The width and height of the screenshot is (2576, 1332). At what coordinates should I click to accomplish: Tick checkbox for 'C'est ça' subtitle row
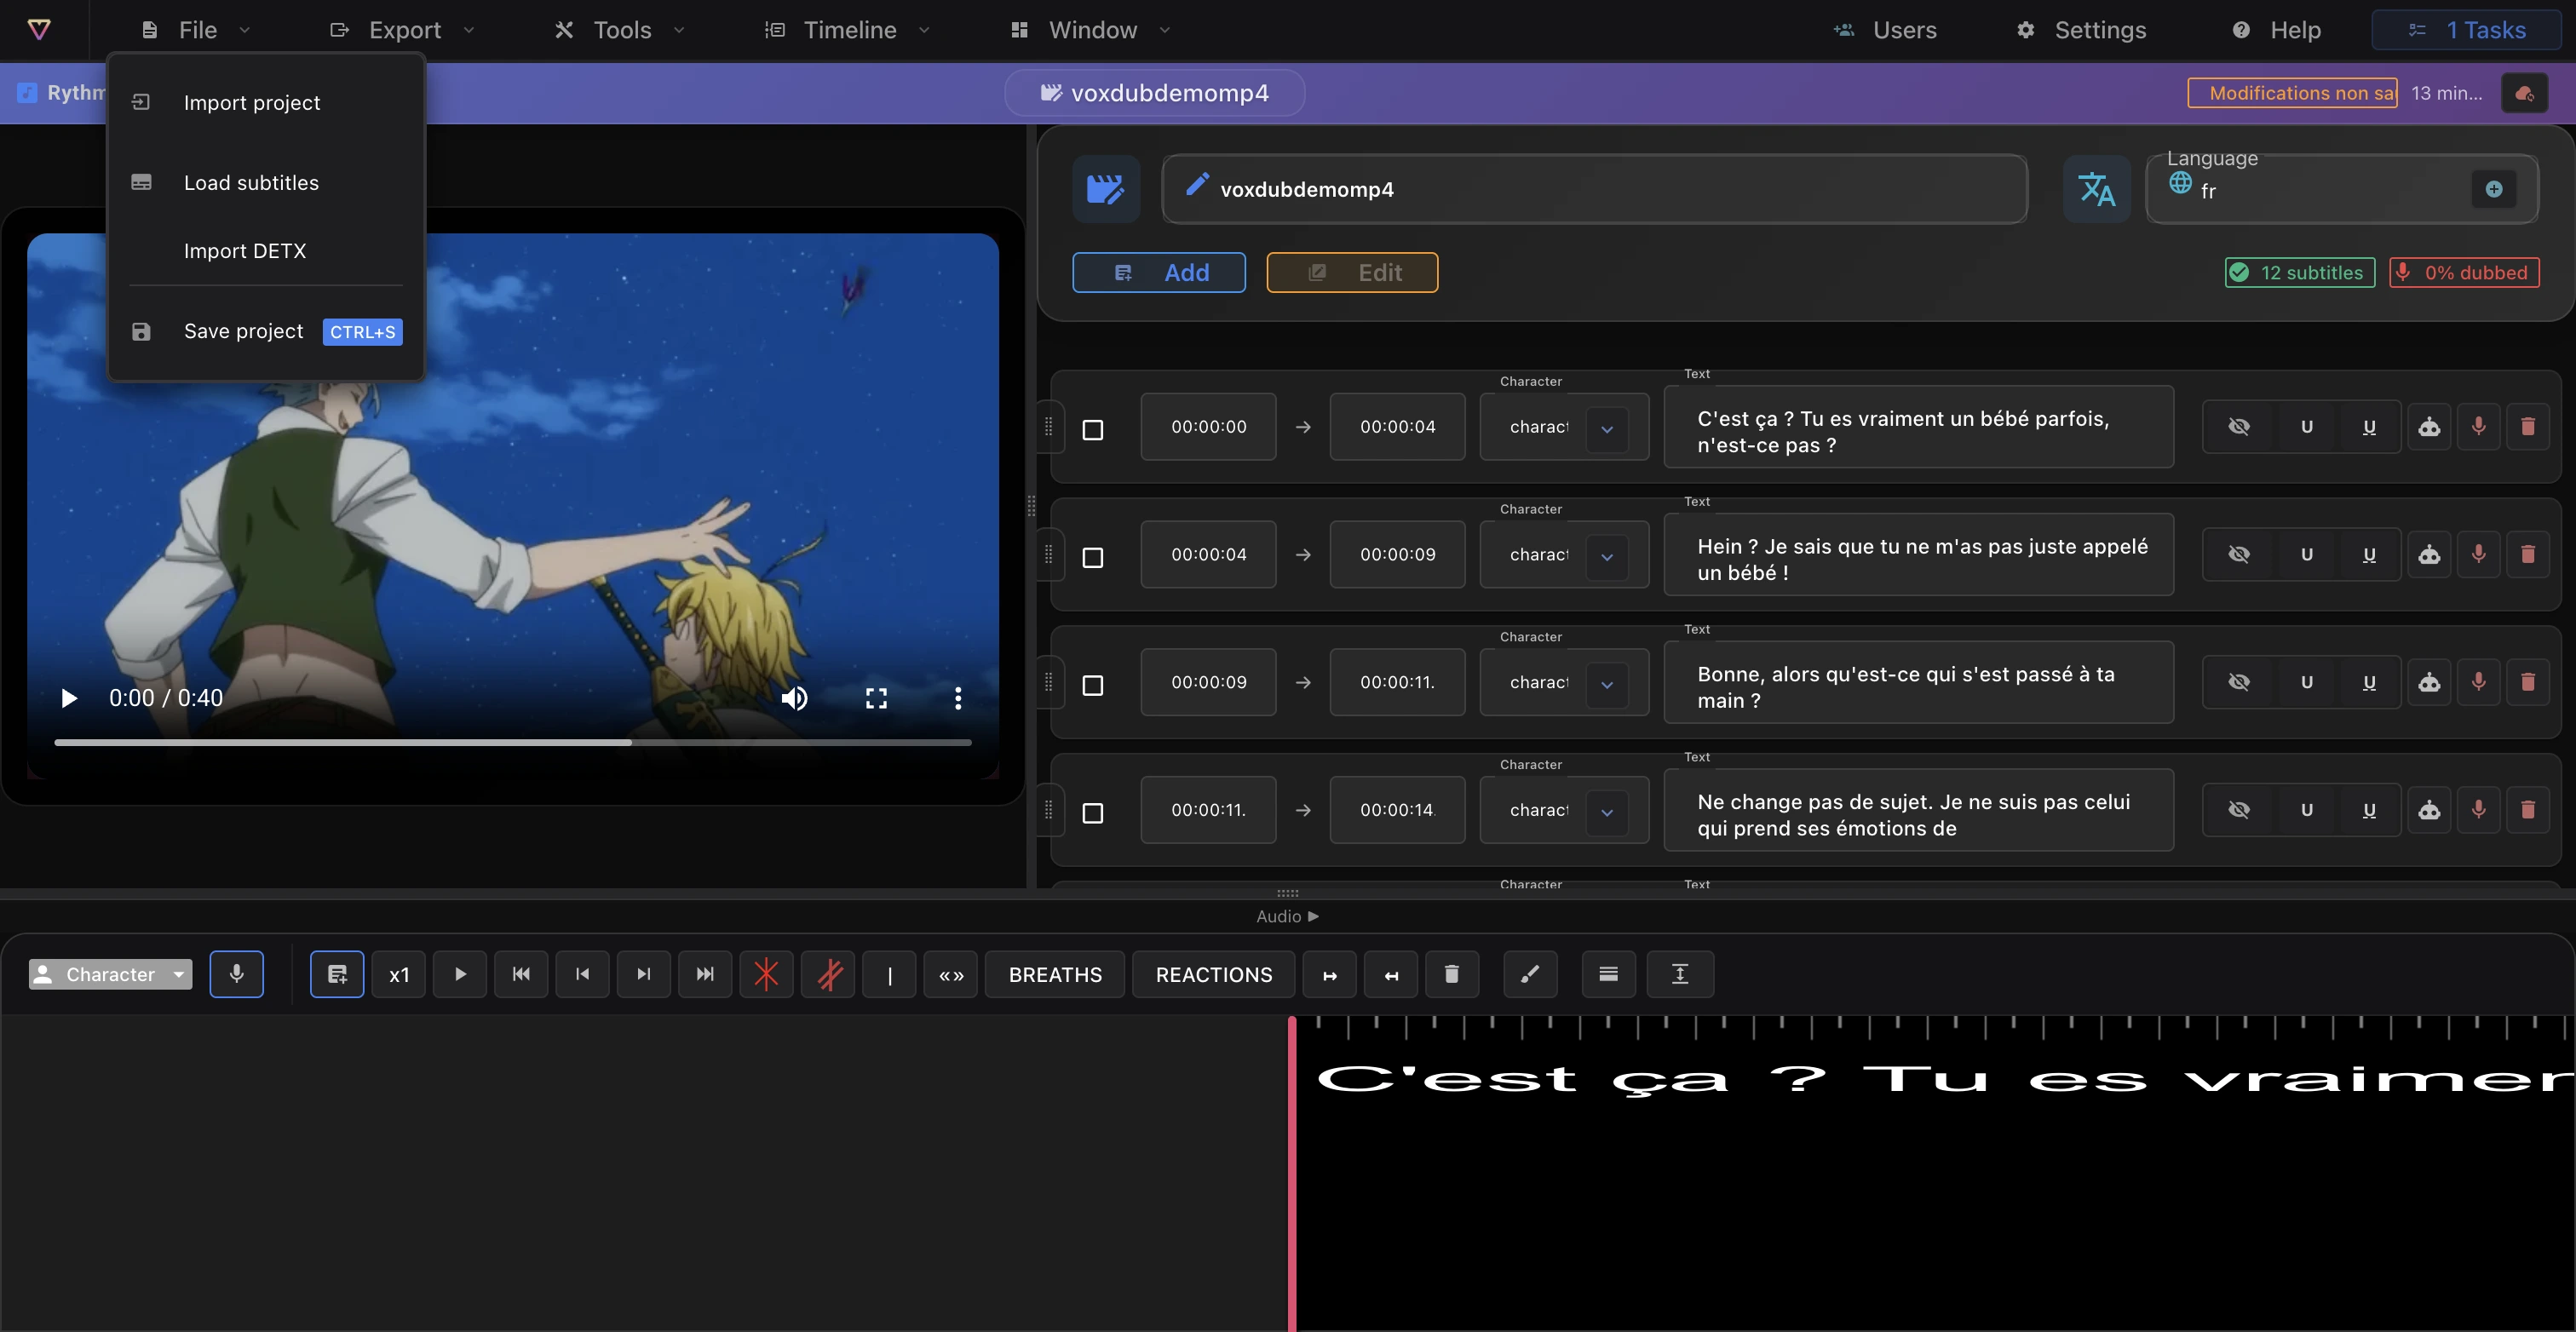click(1093, 430)
